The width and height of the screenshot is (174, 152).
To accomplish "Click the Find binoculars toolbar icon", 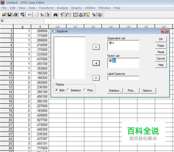I will 56,15.
